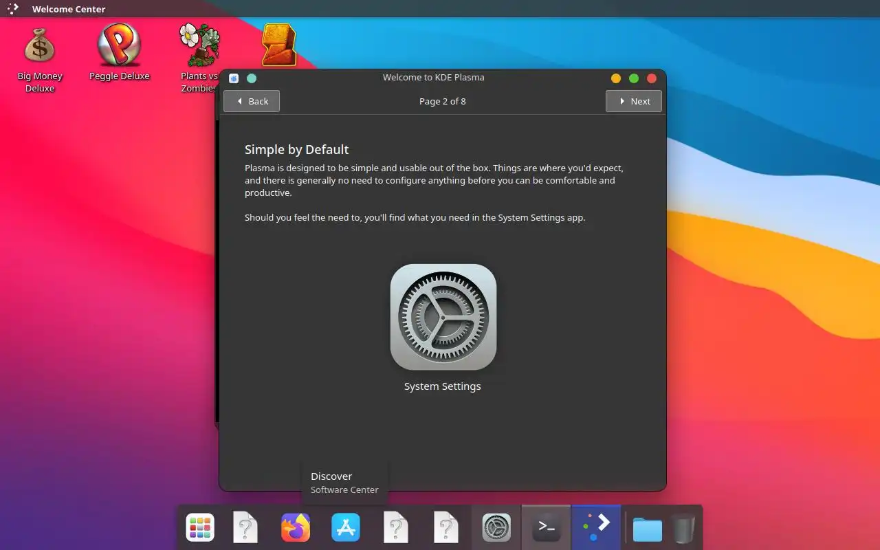Select the Plants vs Zombies desktop icon
The image size is (880, 550).
[x=199, y=58]
